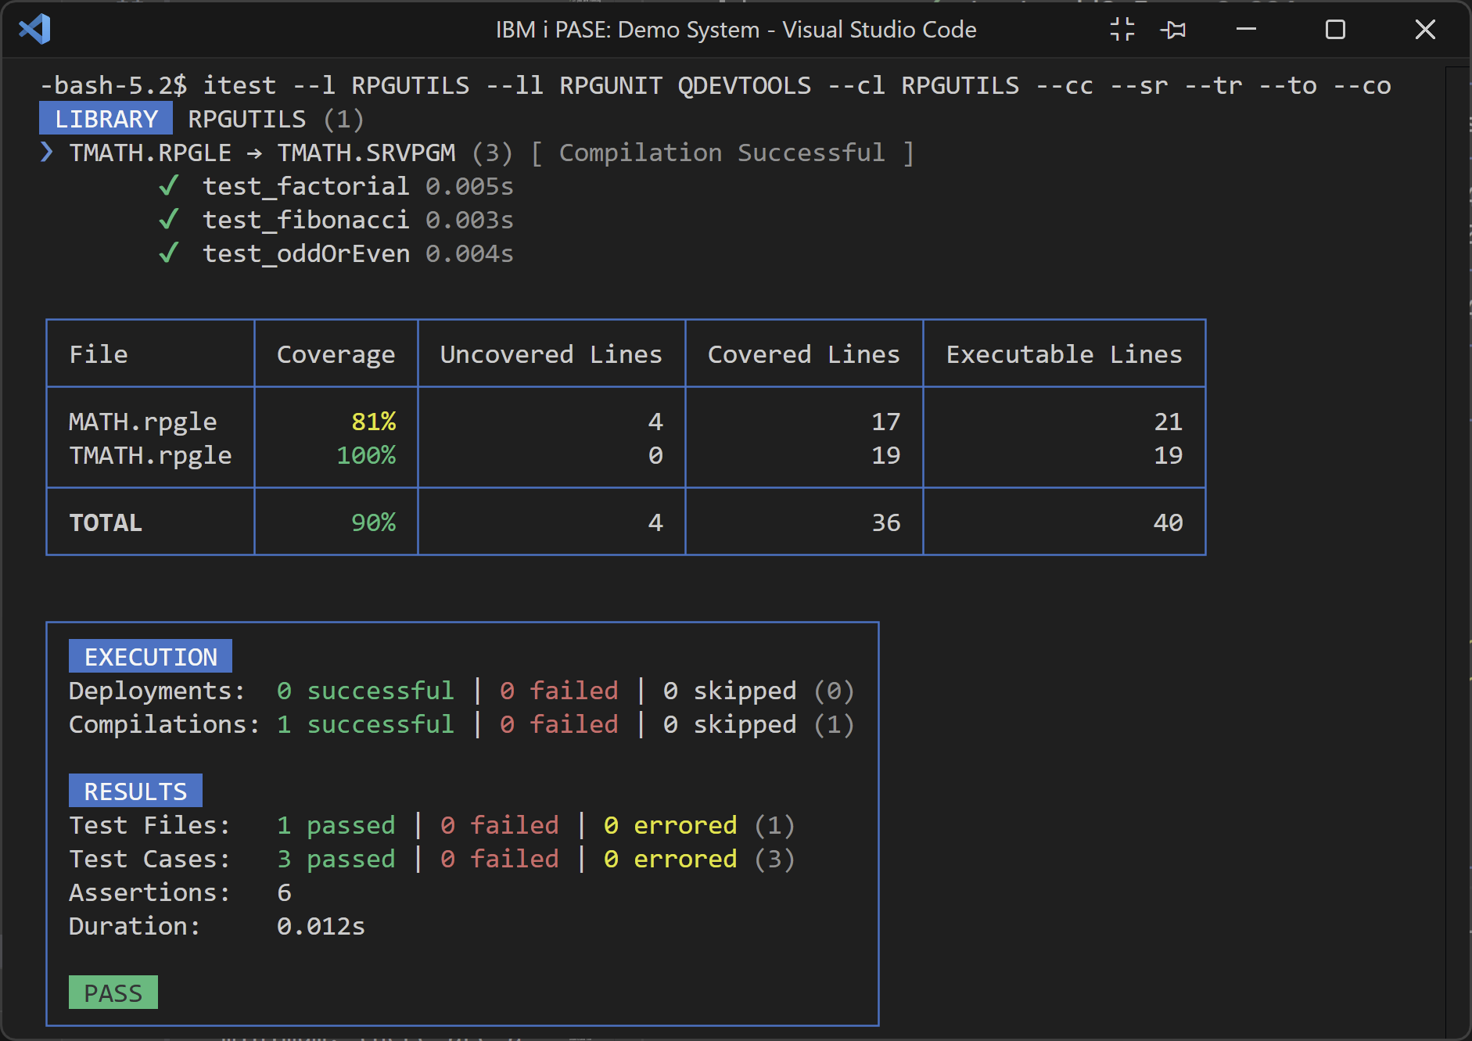Viewport: 1472px width, 1041px height.
Task: Click the test_fibonacci check mark
Action: [169, 220]
